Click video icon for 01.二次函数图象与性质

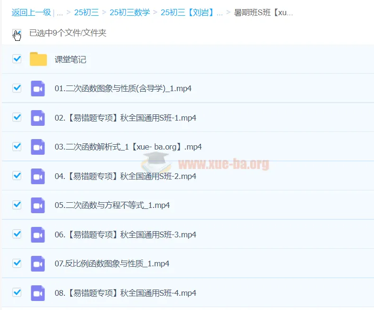pyautogui.click(x=37, y=89)
